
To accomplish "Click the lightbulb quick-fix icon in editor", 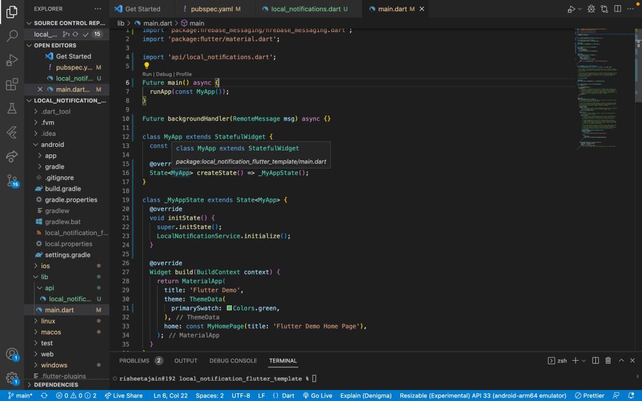I will point(147,66).
